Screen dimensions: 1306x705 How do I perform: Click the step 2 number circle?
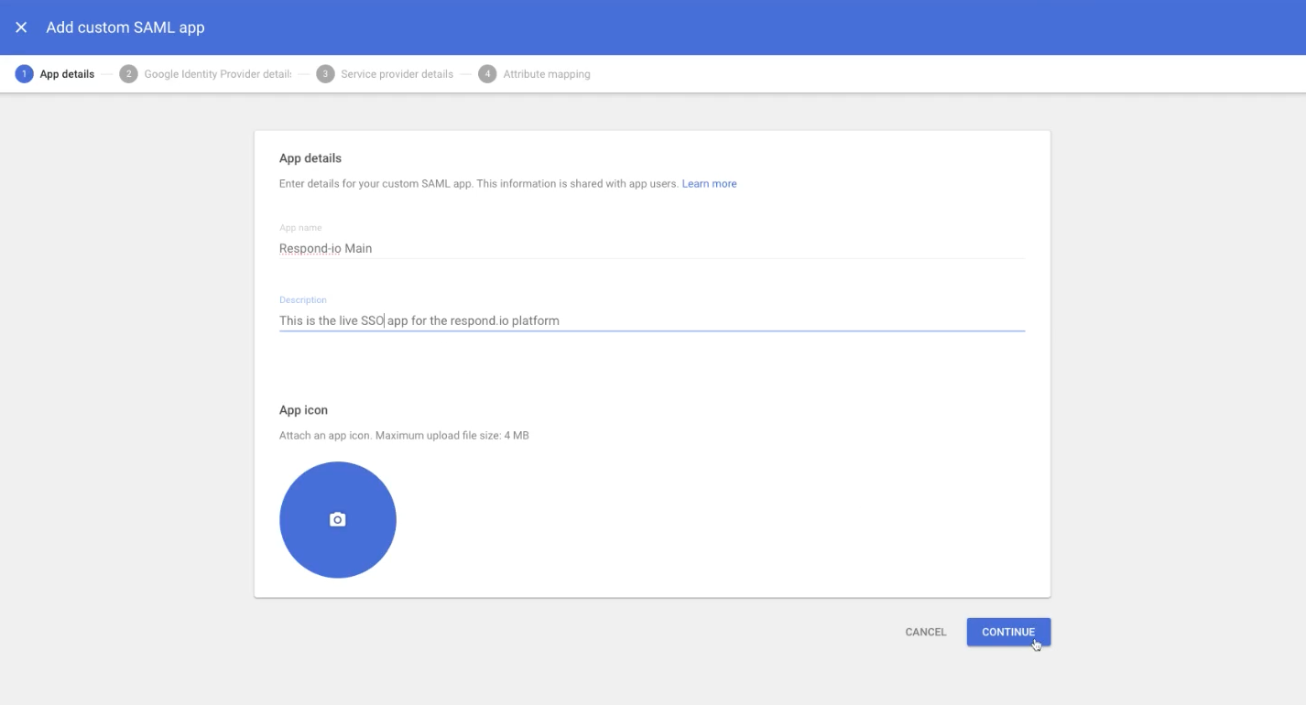click(128, 74)
